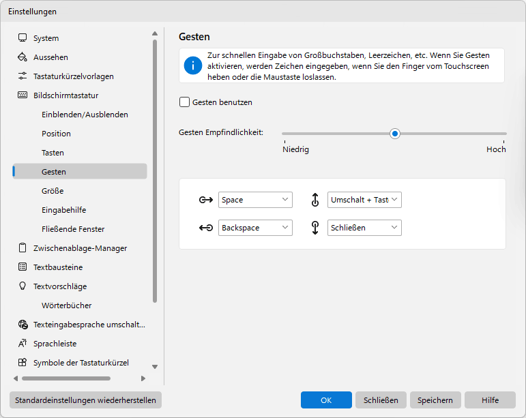Open the Größe subpage
The image size is (526, 418).
pyautogui.click(x=80, y=191)
